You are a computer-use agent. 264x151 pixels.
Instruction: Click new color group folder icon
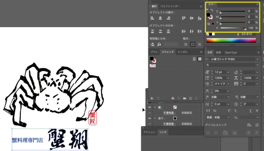tap(184, 98)
